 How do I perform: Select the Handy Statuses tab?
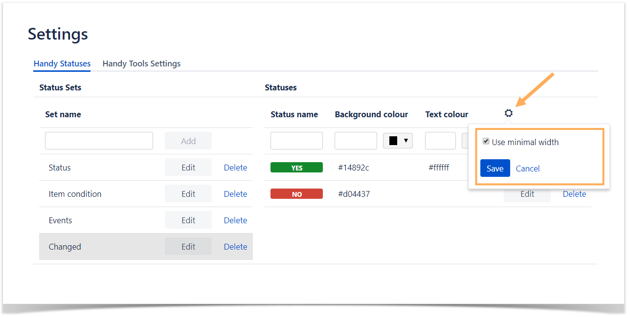point(62,64)
